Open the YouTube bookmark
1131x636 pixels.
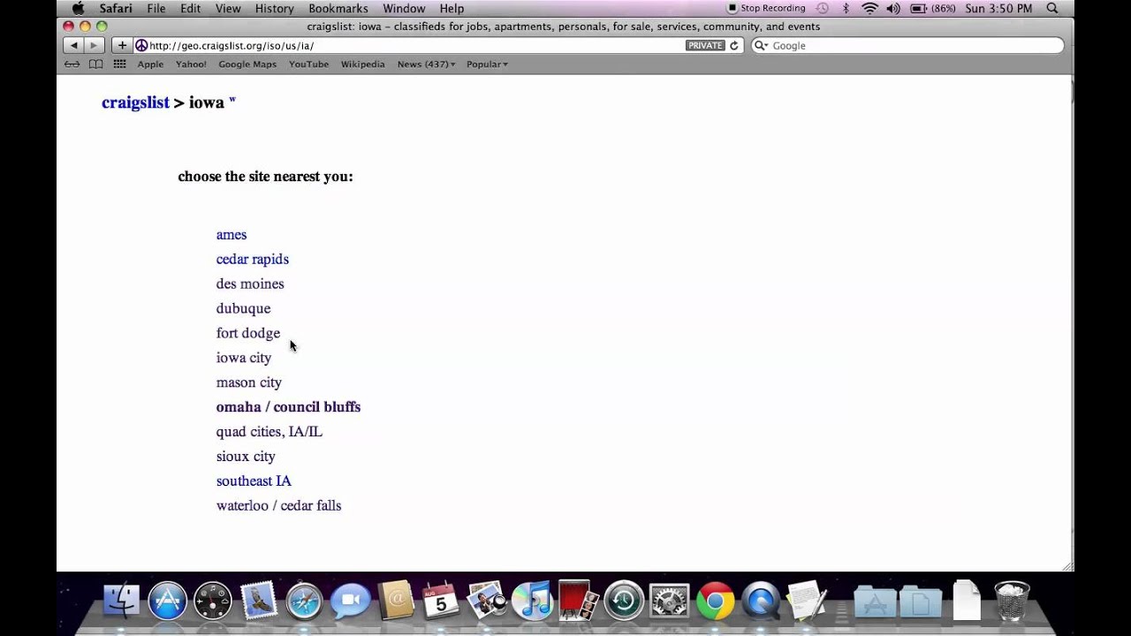(x=308, y=64)
